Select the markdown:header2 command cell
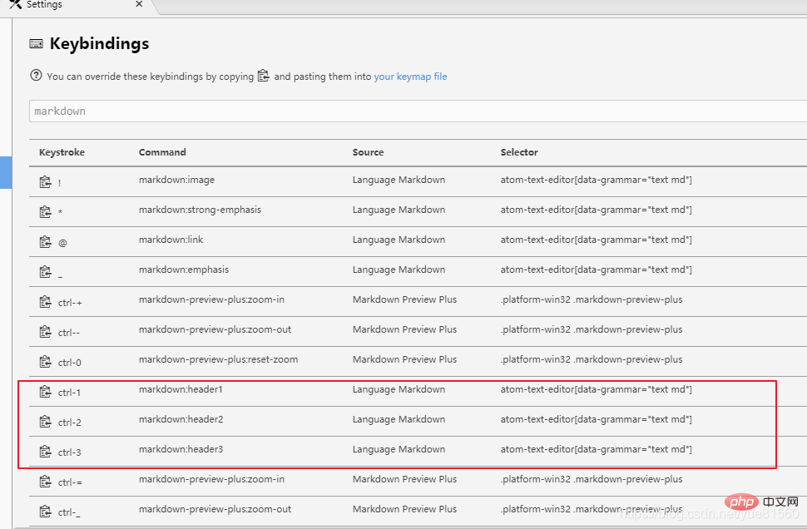 181,419
